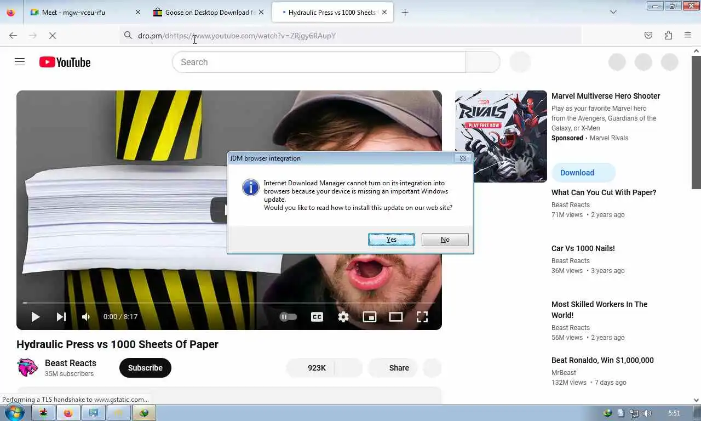The height and width of the screenshot is (421, 701).
Task: Click No in the IDM browser integration dialog
Action: pos(445,240)
